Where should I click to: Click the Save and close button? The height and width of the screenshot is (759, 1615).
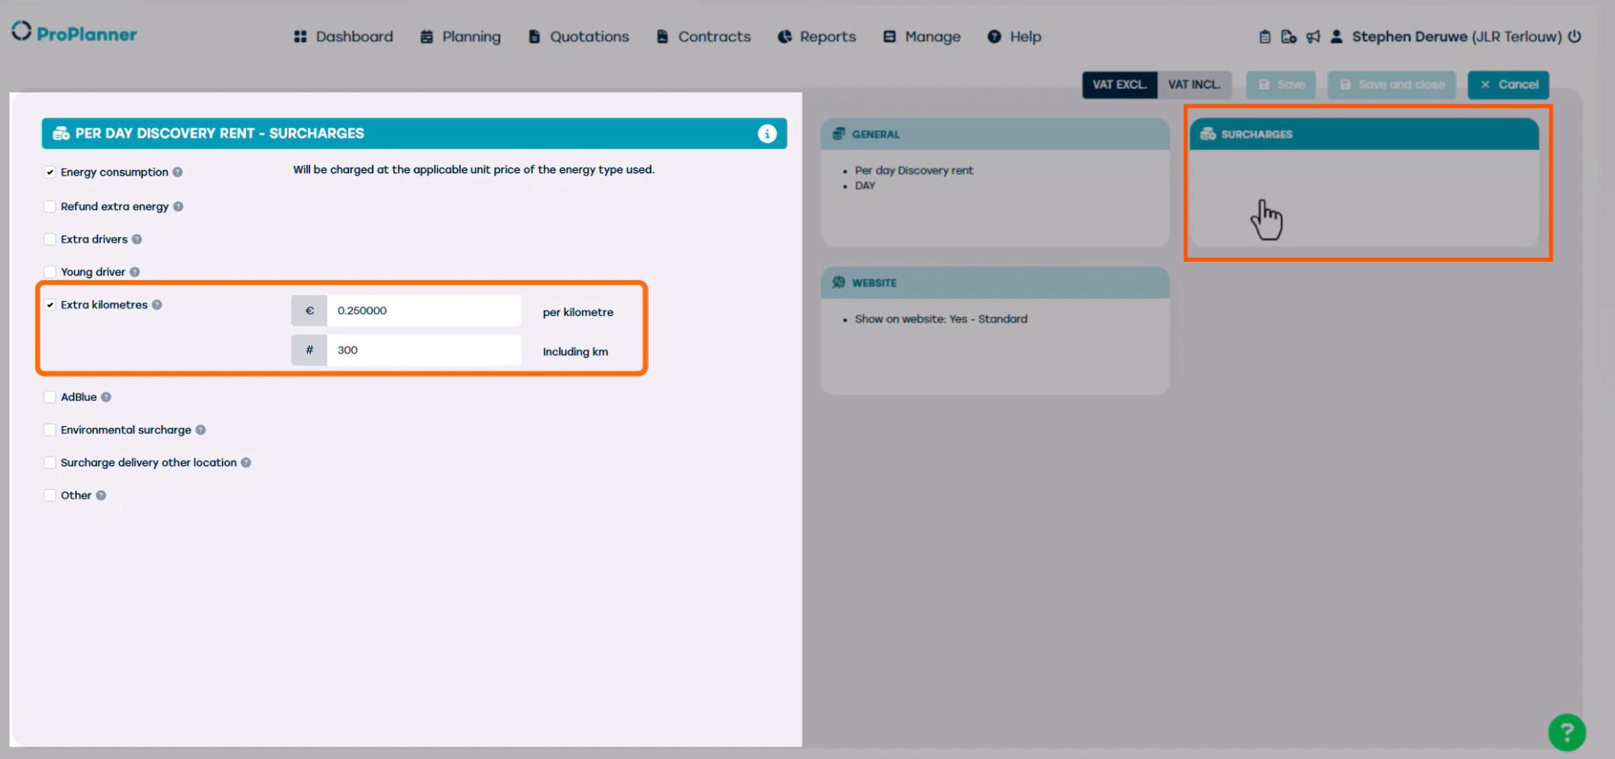pos(1391,85)
